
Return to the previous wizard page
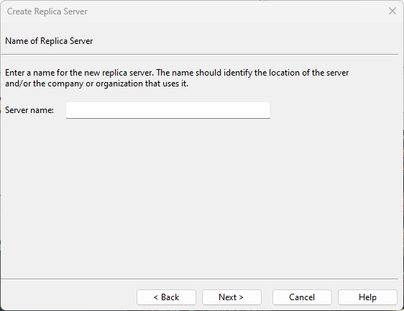coord(166,297)
